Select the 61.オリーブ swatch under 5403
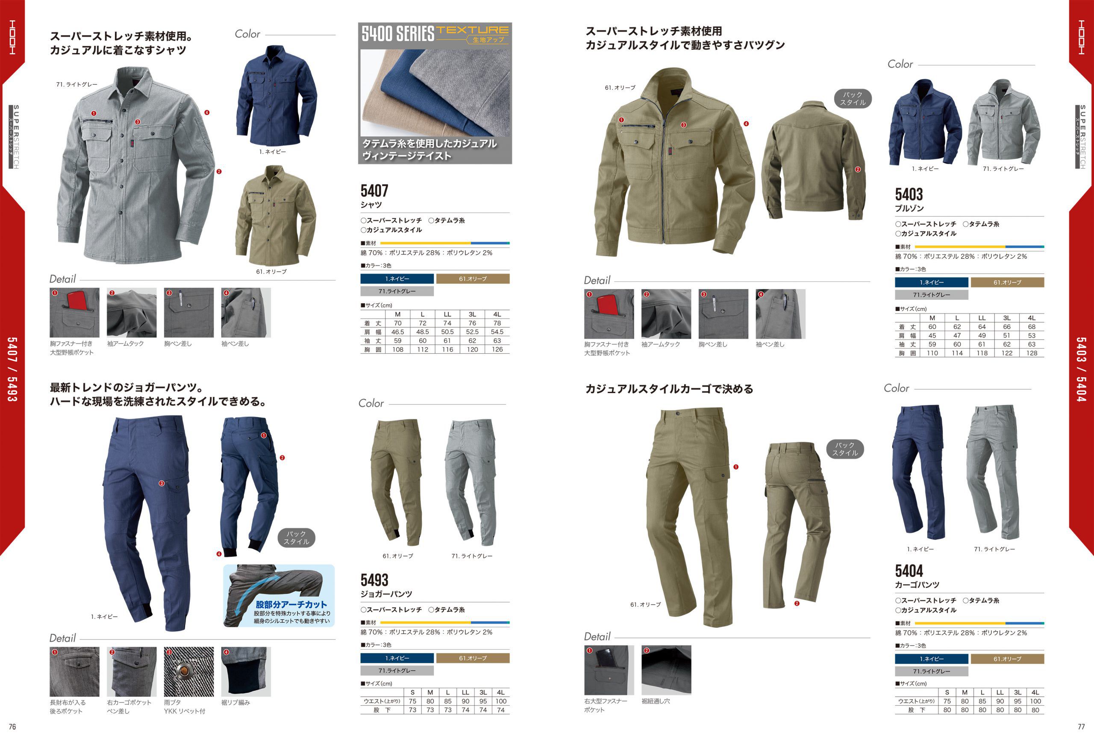The width and height of the screenshot is (1094, 739). point(1007,282)
